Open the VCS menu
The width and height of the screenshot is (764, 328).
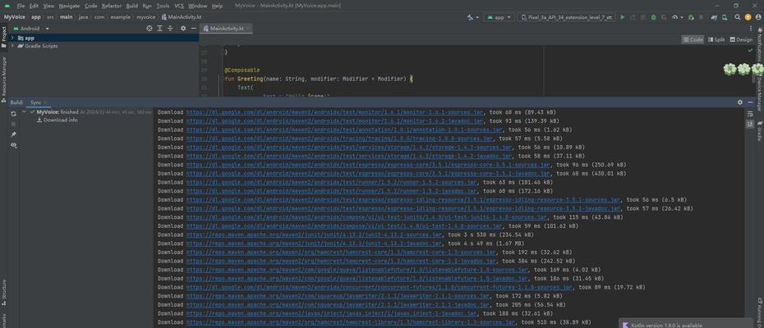click(x=179, y=6)
